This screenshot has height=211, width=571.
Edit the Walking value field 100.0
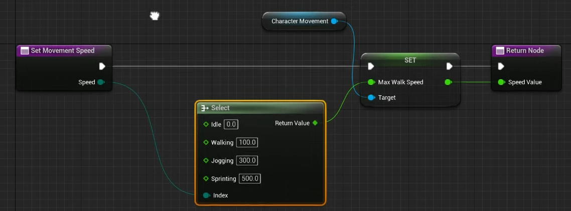[x=247, y=142]
